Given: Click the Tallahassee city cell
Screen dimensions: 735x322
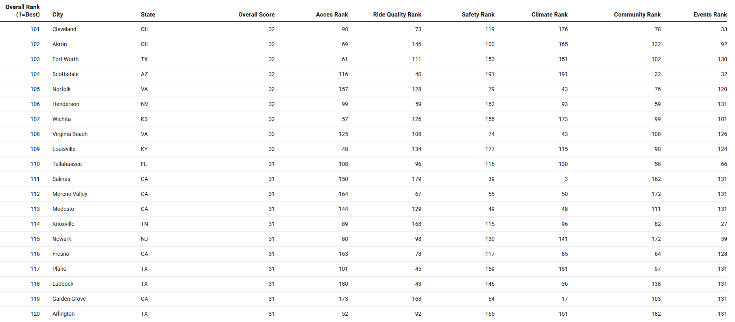Looking at the screenshot, I should 67,164.
